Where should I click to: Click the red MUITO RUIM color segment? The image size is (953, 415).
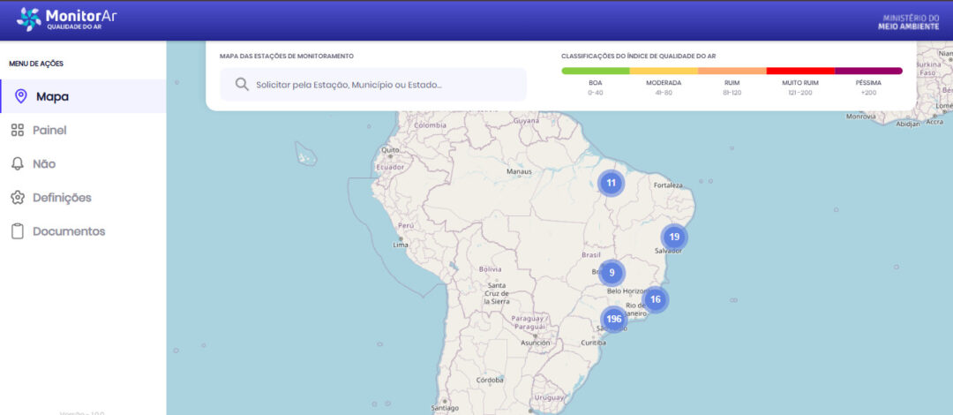[x=800, y=71]
